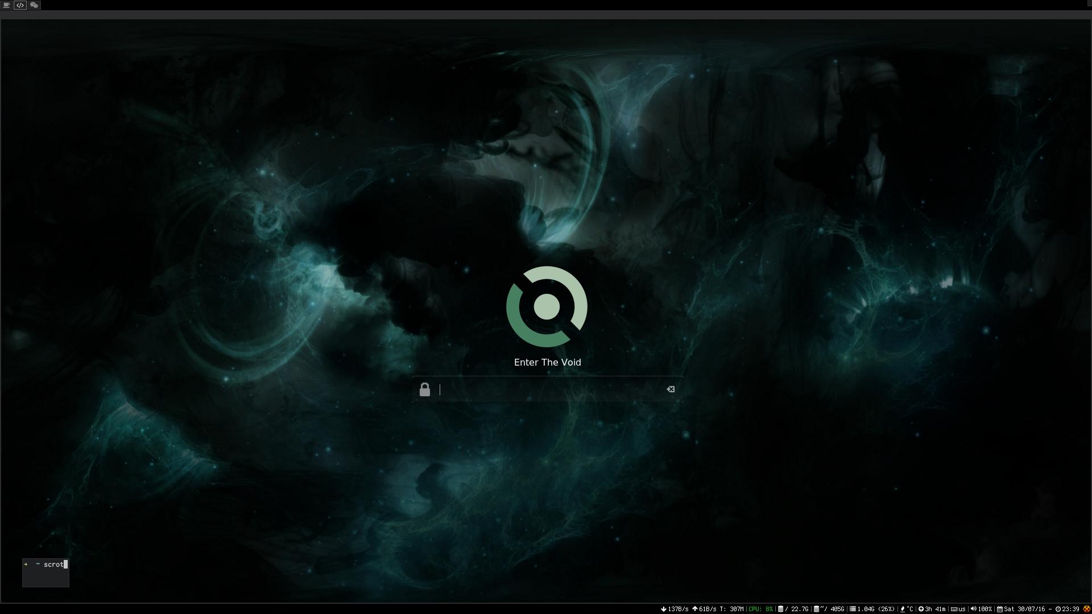Switch to the code workspace tab
This screenshot has height=614, width=1092.
point(20,5)
